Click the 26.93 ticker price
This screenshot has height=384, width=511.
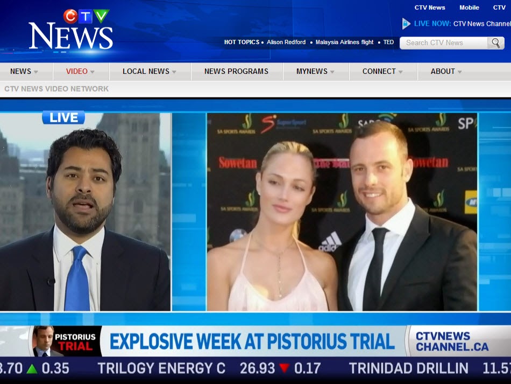pyautogui.click(x=257, y=368)
